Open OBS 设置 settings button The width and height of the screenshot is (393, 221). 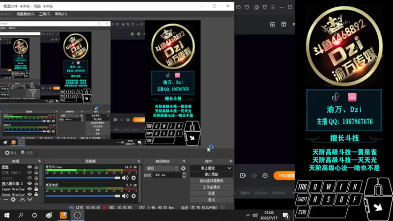click(x=211, y=193)
